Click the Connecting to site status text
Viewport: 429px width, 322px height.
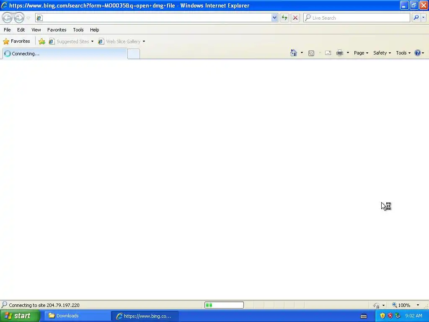pyautogui.click(x=44, y=305)
